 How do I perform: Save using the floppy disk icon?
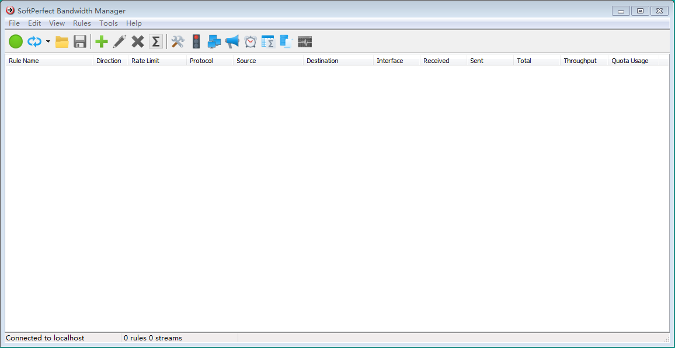[80, 41]
